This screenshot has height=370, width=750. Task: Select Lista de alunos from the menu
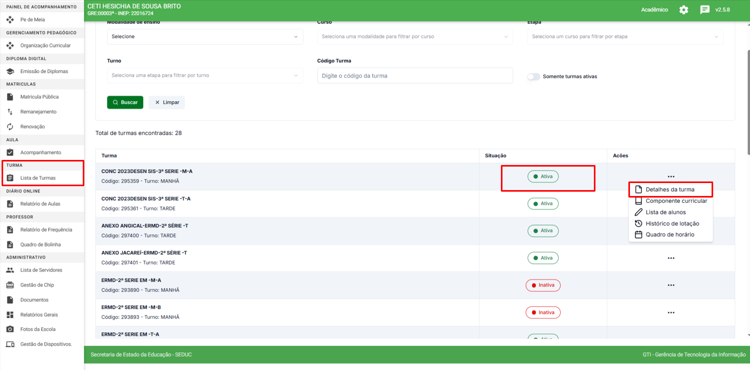(x=665, y=212)
